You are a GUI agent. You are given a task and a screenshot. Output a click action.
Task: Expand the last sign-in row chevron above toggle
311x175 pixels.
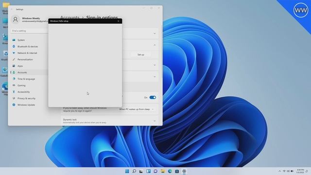(155, 77)
